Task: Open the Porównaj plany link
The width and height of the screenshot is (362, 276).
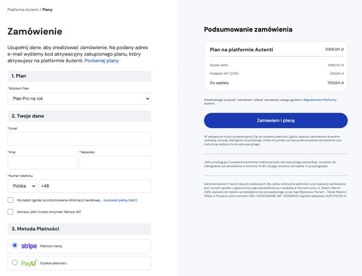Action: (x=102, y=60)
